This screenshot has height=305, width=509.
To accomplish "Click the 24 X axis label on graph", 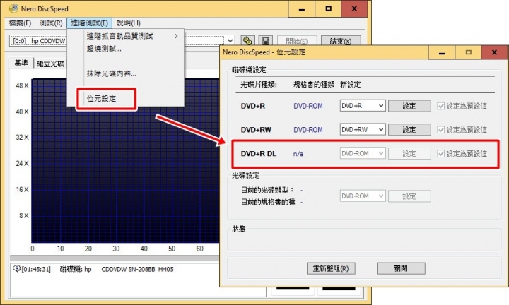I will pos(22,163).
